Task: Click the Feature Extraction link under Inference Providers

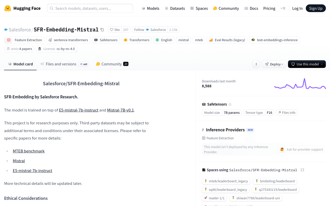Action: (x=218, y=138)
